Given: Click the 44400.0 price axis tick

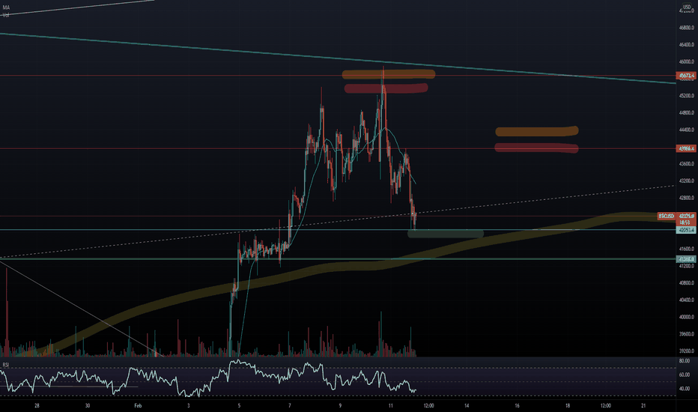Looking at the screenshot, I should [686, 130].
